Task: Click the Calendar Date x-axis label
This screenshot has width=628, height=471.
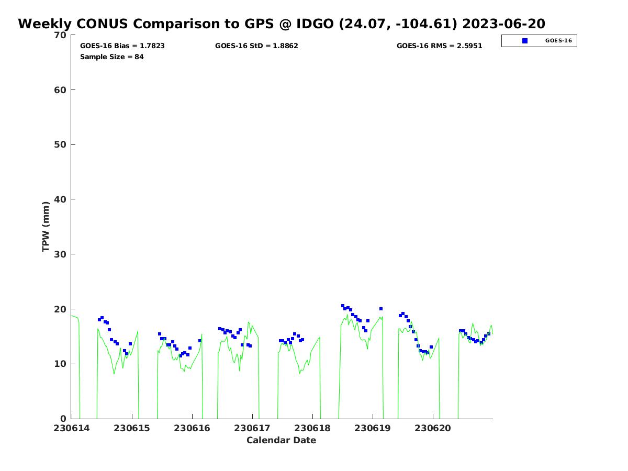Action: pos(281,440)
